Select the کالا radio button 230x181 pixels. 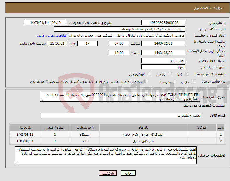tap(186, 74)
